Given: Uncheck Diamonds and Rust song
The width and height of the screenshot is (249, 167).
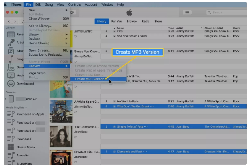Looking at the screenshot, I should point(114,152).
